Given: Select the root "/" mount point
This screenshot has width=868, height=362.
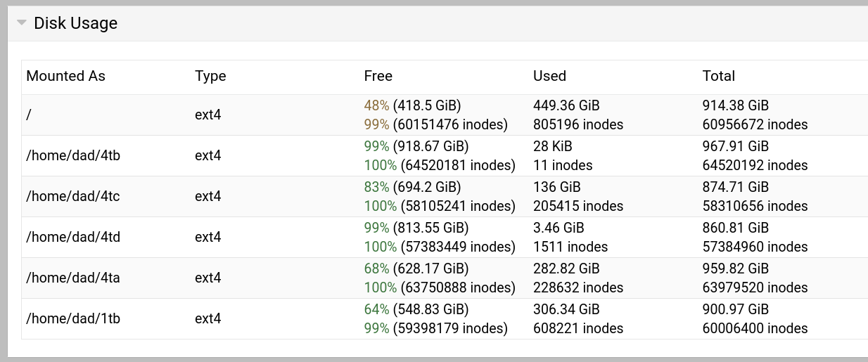Looking at the screenshot, I should point(29,115).
